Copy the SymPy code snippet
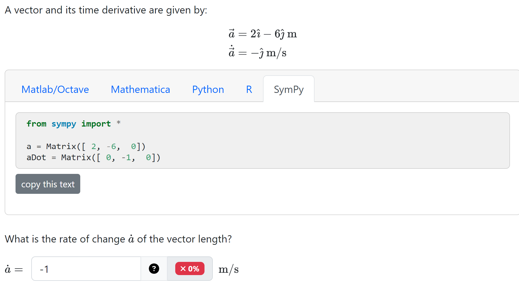The image size is (519, 295). pos(48,184)
